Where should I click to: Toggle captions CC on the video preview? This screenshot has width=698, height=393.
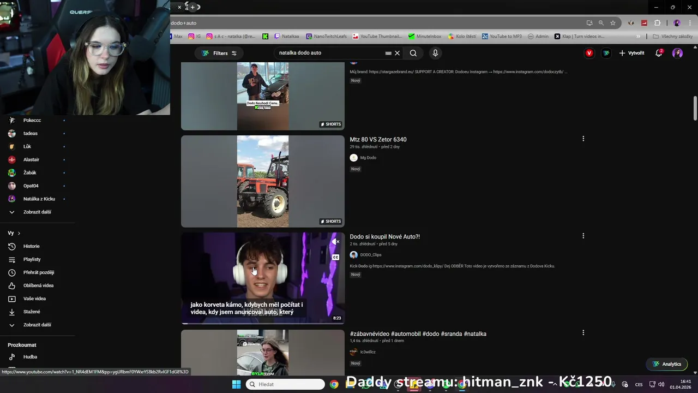click(x=336, y=257)
